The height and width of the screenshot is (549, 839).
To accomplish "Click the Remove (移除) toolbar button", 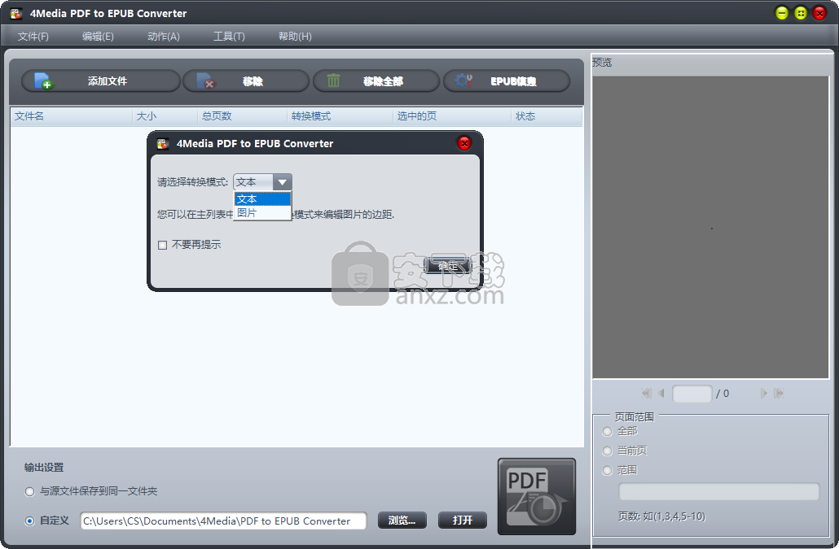I will 246,81.
